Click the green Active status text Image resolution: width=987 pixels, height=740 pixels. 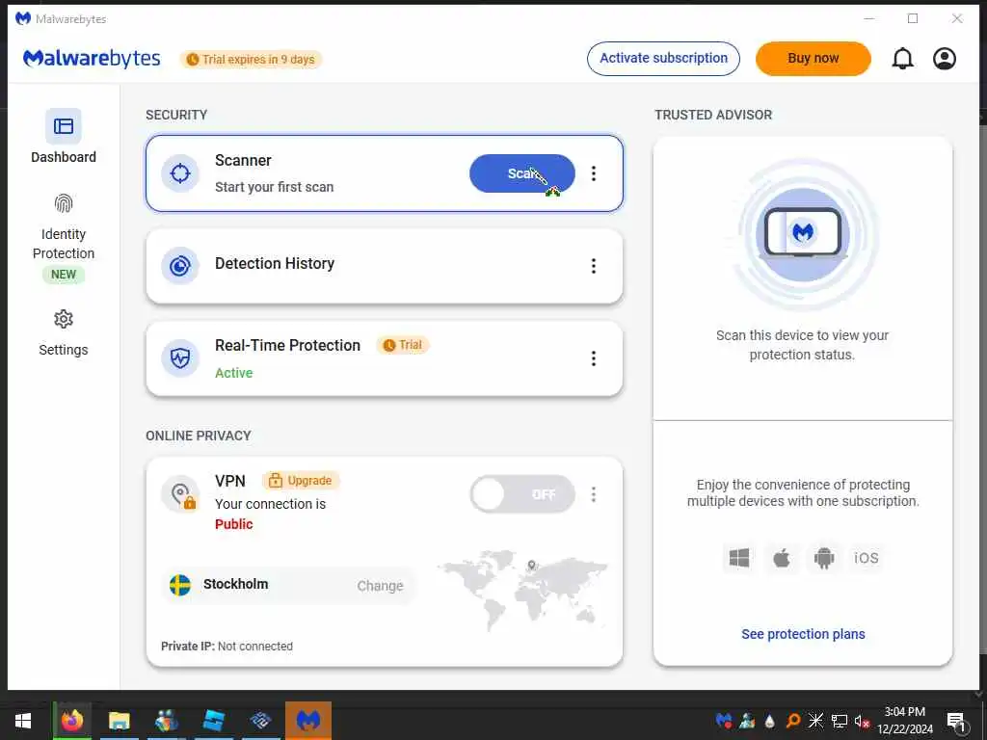point(233,373)
